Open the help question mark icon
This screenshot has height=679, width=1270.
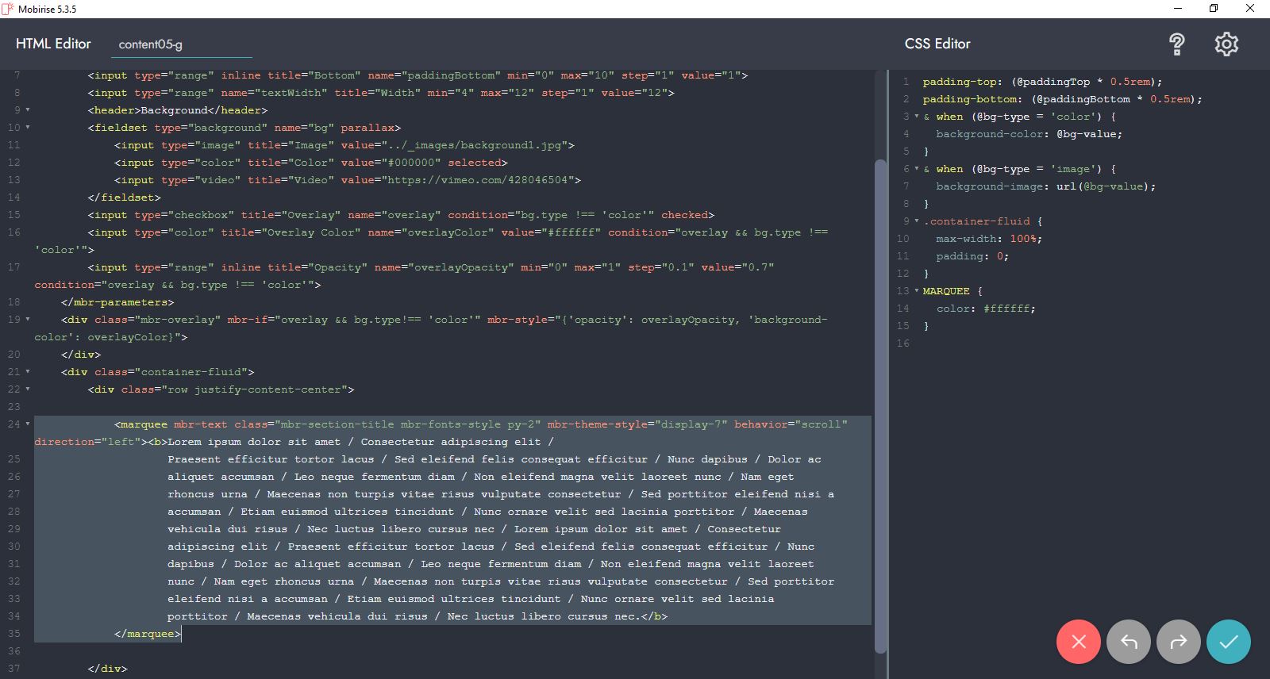[x=1176, y=44]
